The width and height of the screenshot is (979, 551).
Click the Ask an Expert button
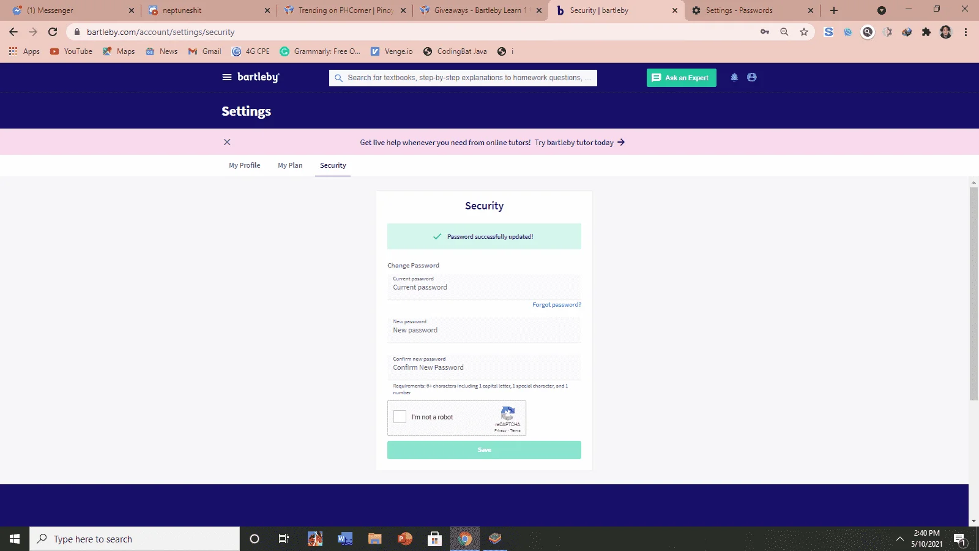pos(681,78)
